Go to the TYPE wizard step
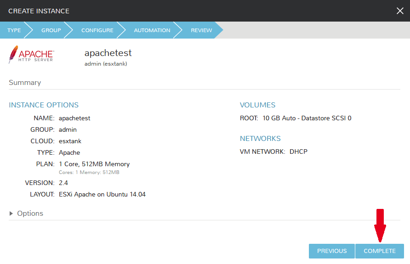The height and width of the screenshot is (264, 410). tap(14, 30)
